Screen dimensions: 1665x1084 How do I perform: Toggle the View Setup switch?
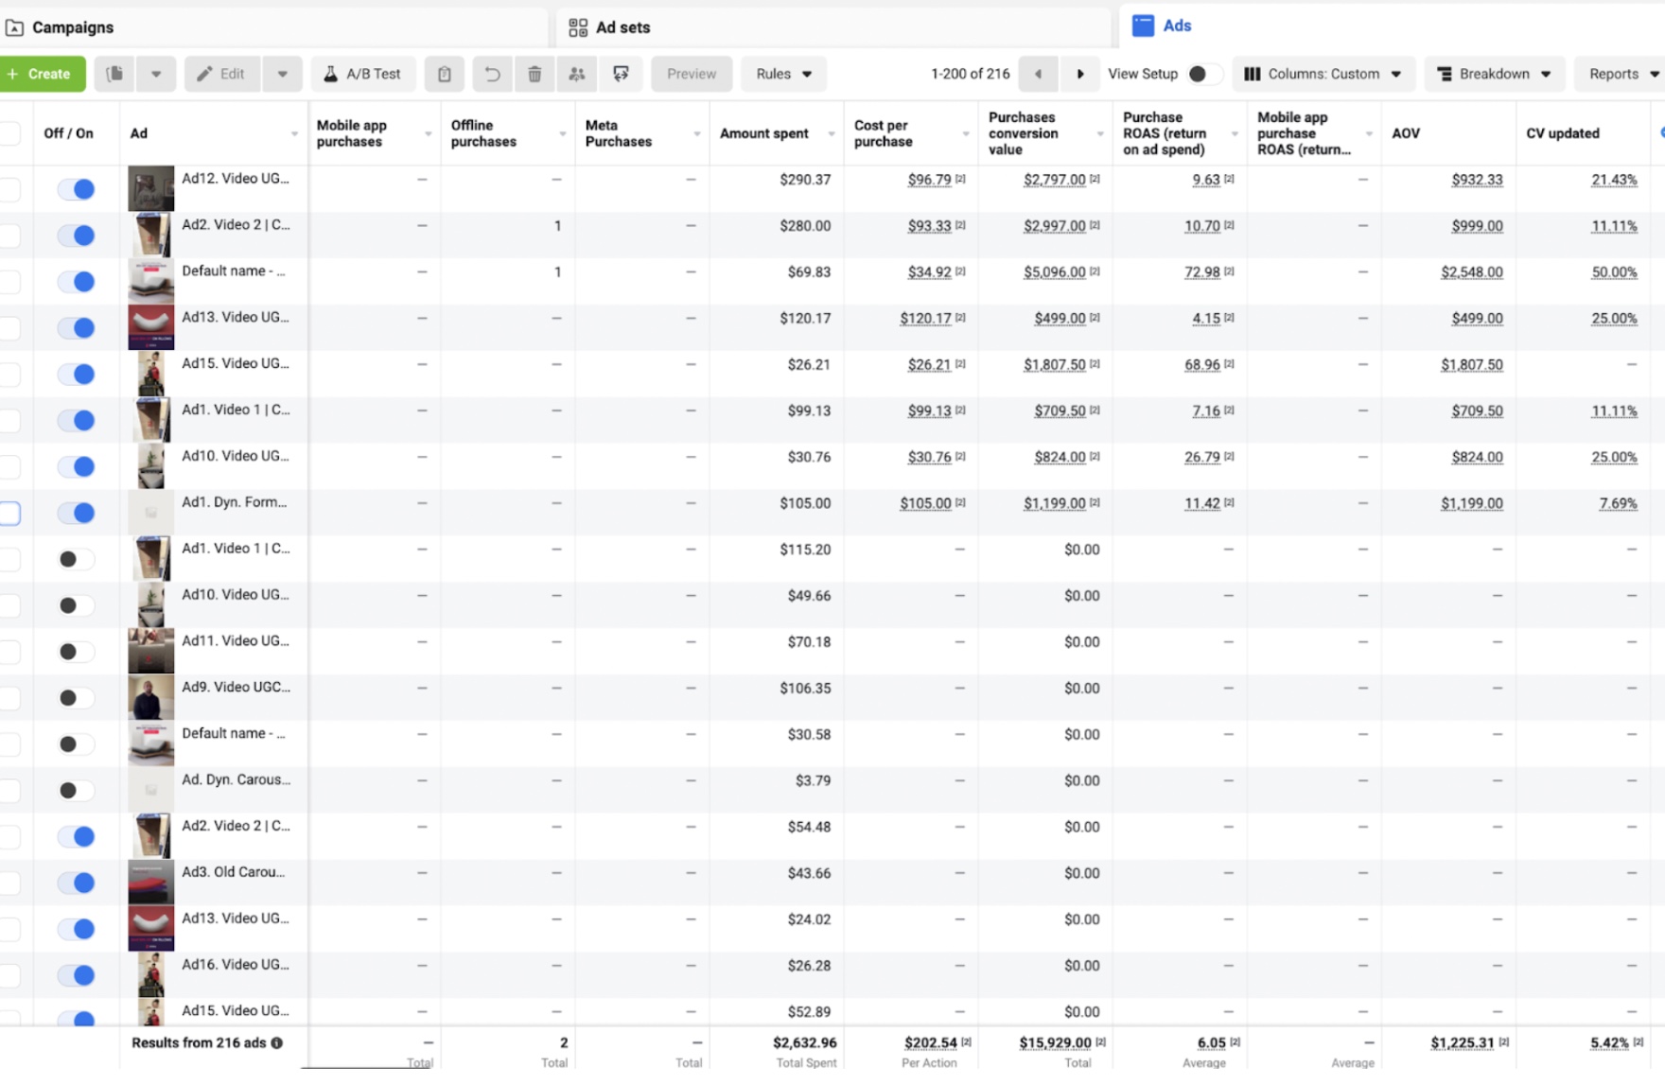point(1202,74)
